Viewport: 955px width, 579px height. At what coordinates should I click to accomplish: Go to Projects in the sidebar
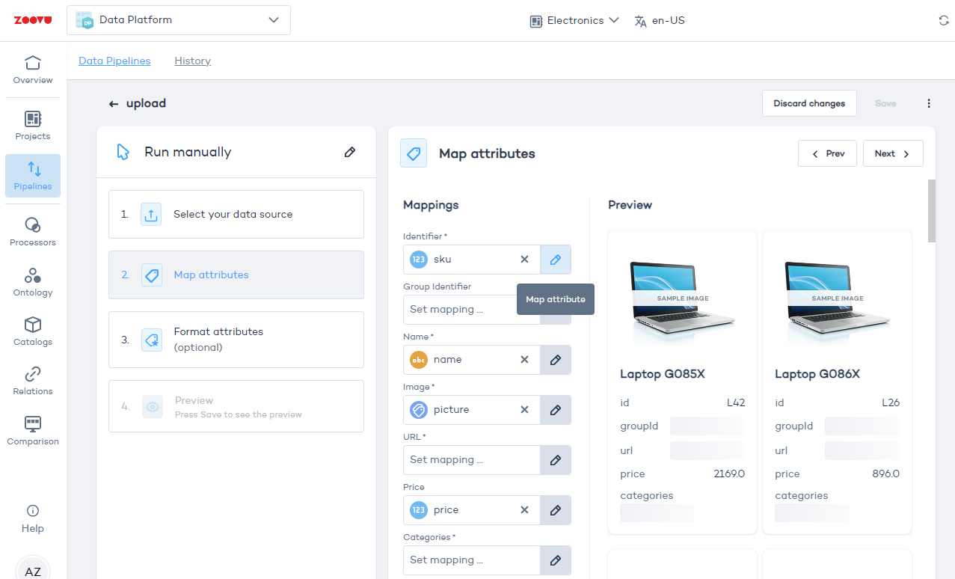click(x=33, y=126)
